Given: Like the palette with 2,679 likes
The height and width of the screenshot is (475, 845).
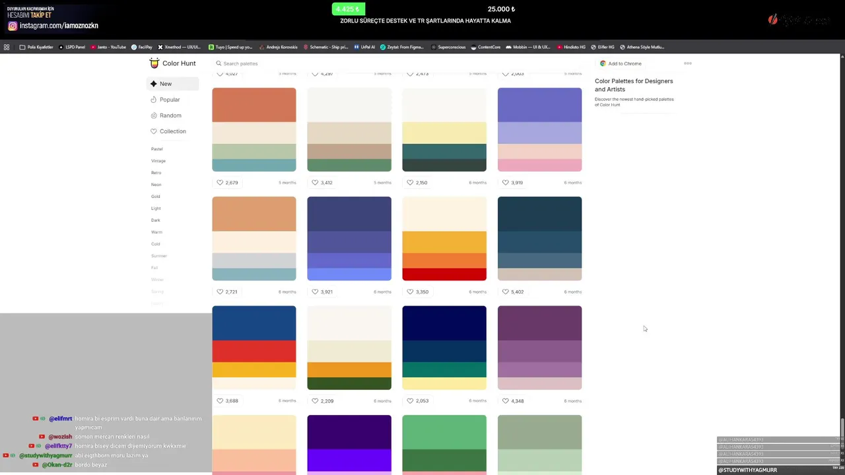Looking at the screenshot, I should [228, 183].
